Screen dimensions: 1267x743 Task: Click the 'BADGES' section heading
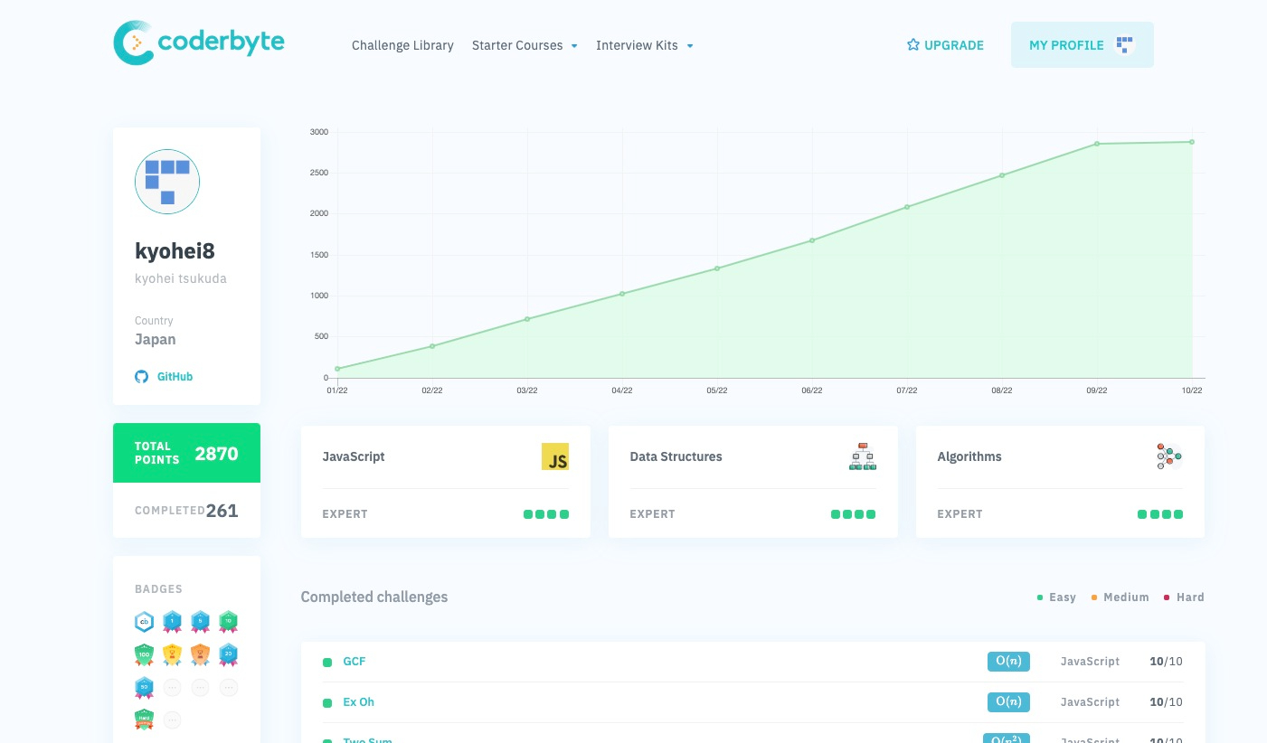pos(158,589)
